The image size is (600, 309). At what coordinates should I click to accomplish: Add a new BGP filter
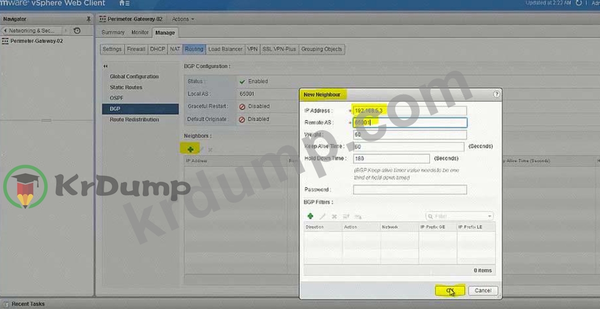click(310, 216)
